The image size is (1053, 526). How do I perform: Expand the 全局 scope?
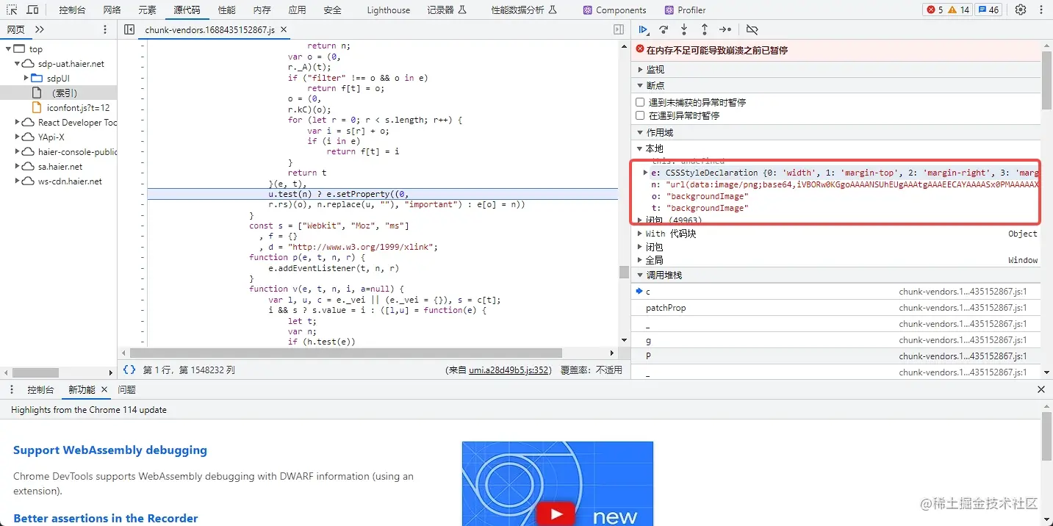(x=640, y=260)
